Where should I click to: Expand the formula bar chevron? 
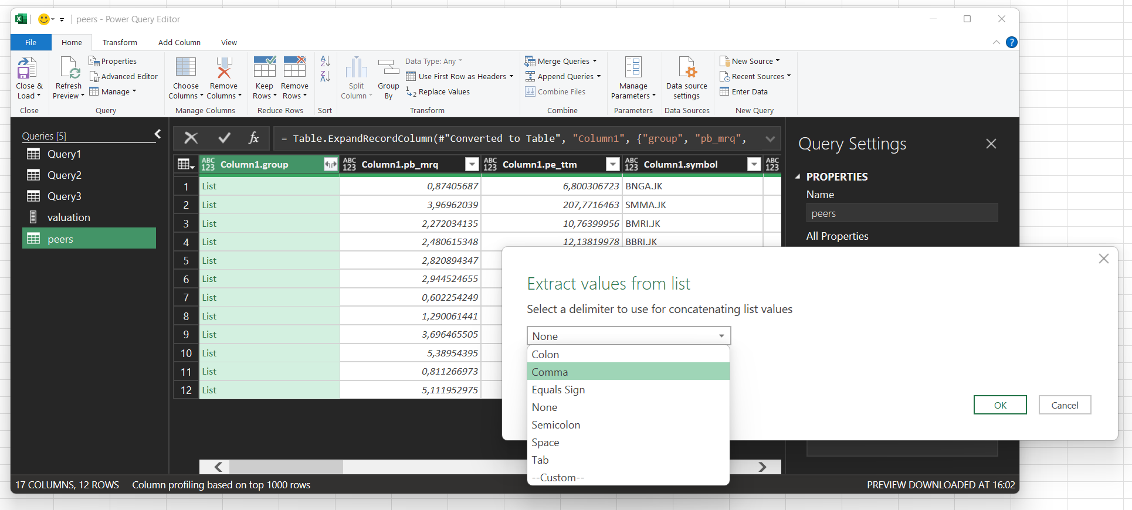point(770,139)
